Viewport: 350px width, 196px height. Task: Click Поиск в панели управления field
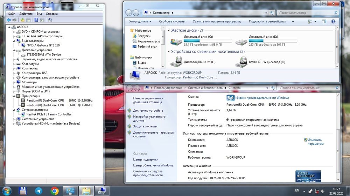pos(308,88)
